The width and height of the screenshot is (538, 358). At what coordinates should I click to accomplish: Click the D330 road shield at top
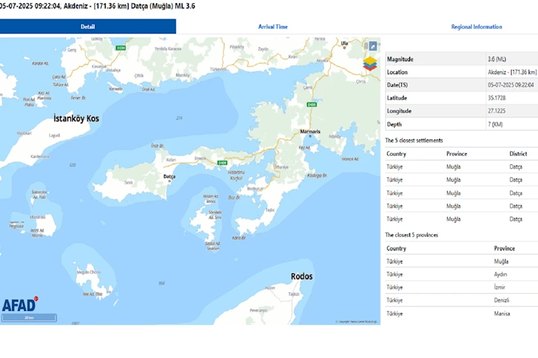121,48
